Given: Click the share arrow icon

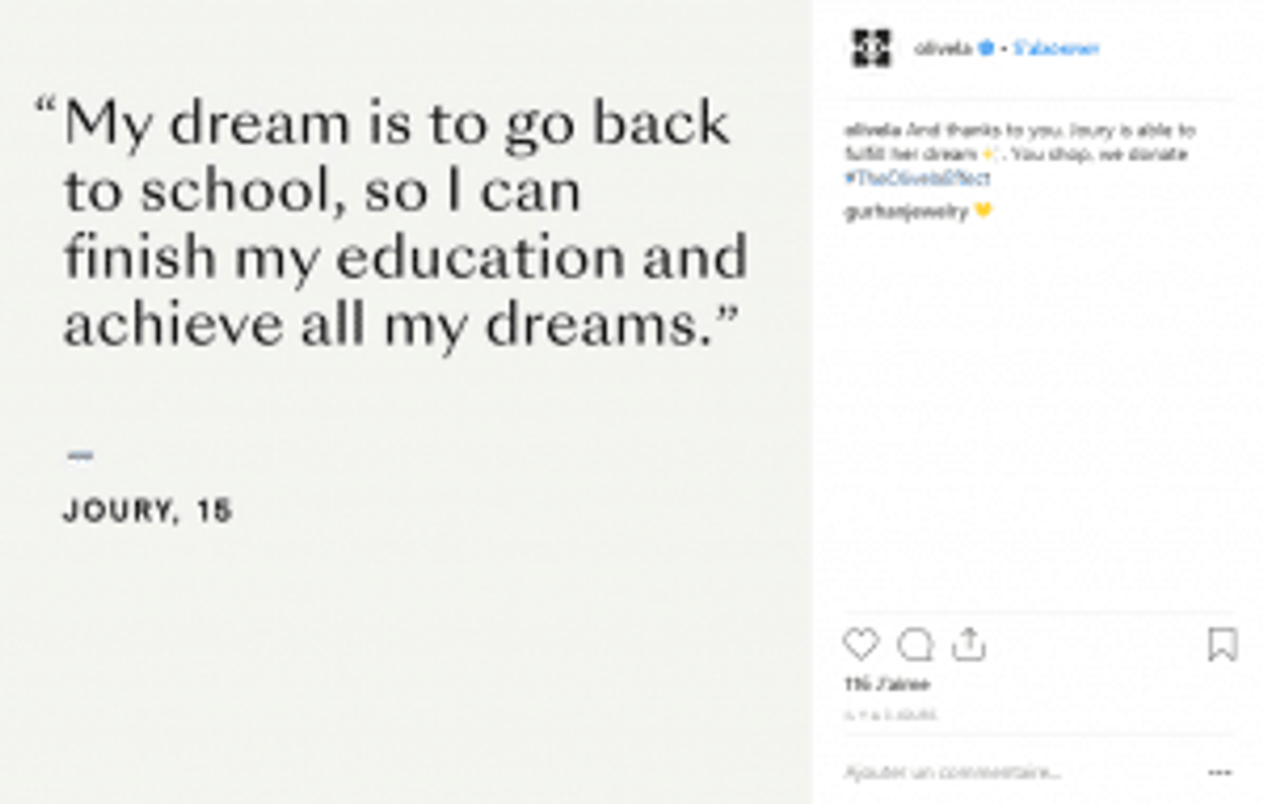Looking at the screenshot, I should 968,645.
